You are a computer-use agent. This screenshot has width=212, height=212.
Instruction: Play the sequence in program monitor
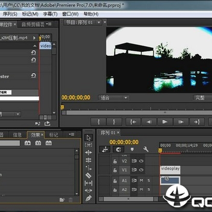(165, 122)
